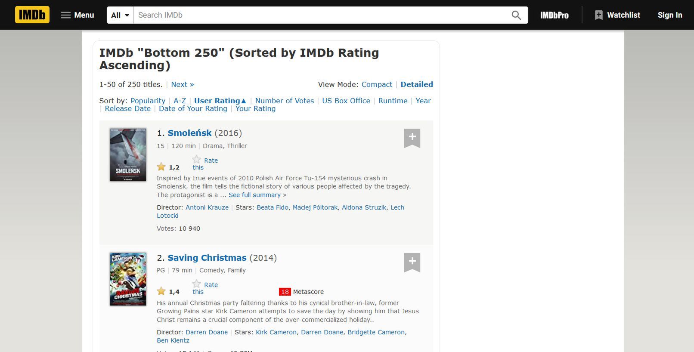Sort by US Box Office
Screen dimensions: 694x352
(x=346, y=101)
